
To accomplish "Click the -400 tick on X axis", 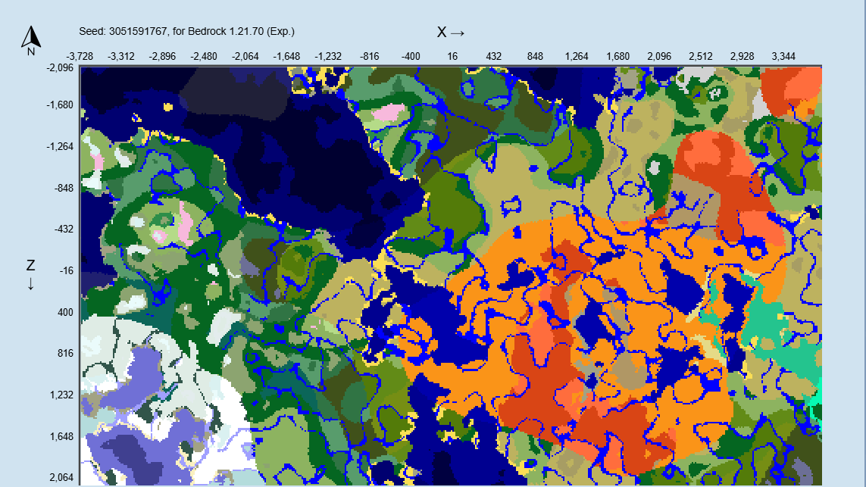I will 411,56.
